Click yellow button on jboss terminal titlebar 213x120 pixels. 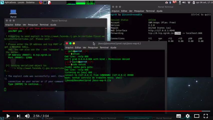click(74, 43)
